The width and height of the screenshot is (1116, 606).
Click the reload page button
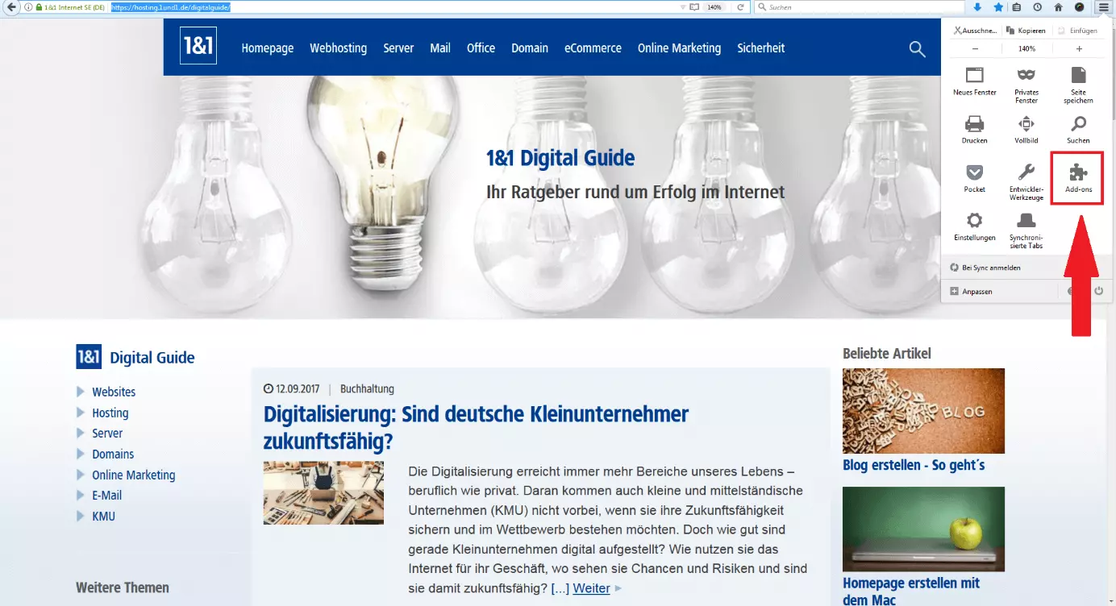point(740,7)
